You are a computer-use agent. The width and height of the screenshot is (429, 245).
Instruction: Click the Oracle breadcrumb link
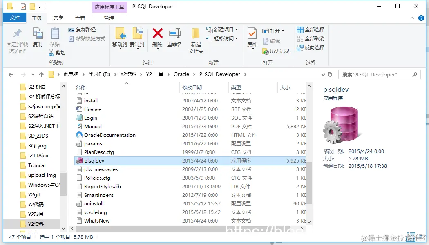pos(182,74)
